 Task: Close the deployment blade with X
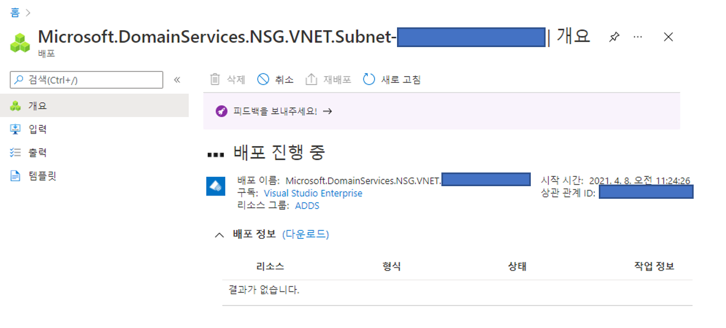[668, 37]
